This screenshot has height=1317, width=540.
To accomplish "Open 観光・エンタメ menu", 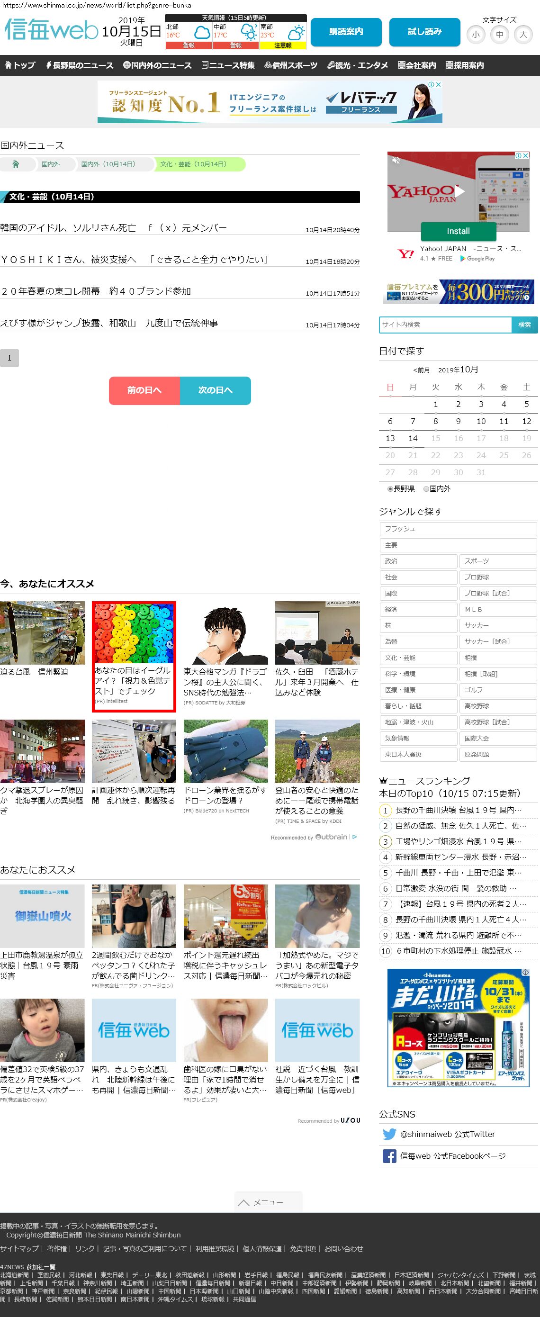I will point(358,65).
